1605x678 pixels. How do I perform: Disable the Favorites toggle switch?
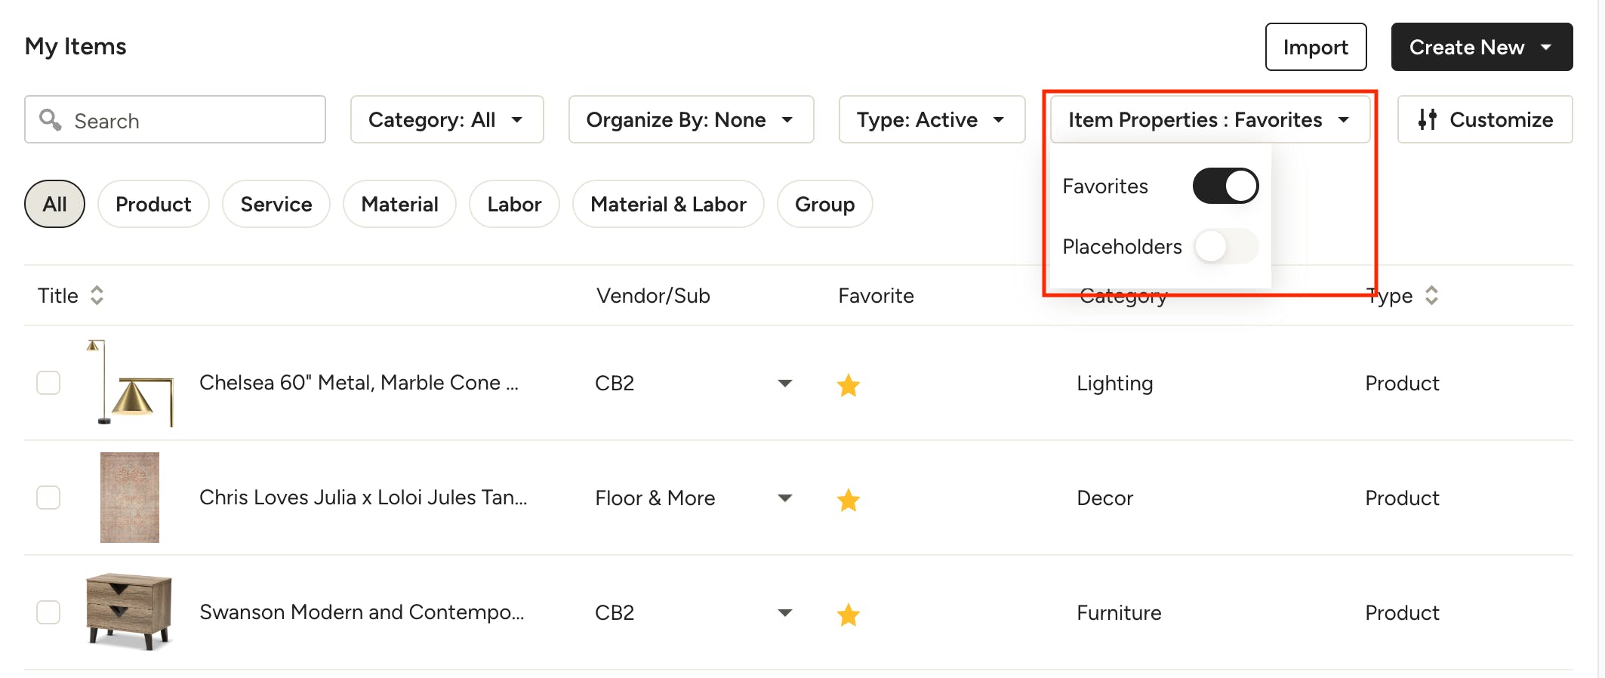[x=1225, y=186]
